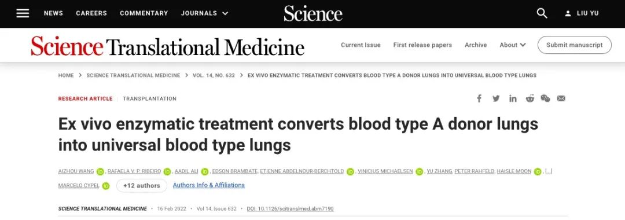Click the Submit manuscript button

click(575, 45)
